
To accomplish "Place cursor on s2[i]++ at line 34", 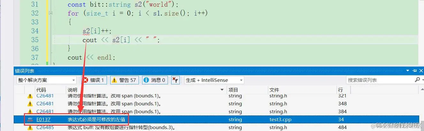I will tap(97, 31).
